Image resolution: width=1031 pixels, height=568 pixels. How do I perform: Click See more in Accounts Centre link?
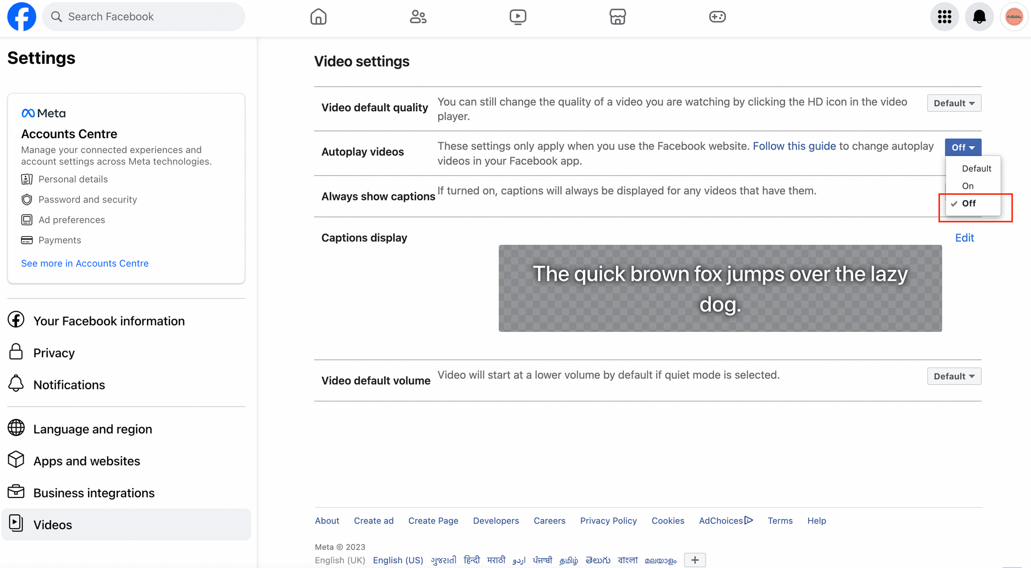[85, 263]
